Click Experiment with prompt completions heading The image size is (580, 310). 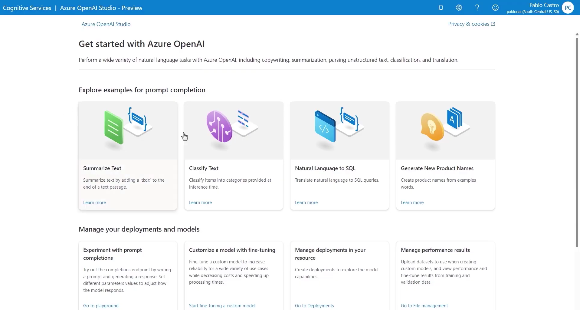tap(113, 254)
